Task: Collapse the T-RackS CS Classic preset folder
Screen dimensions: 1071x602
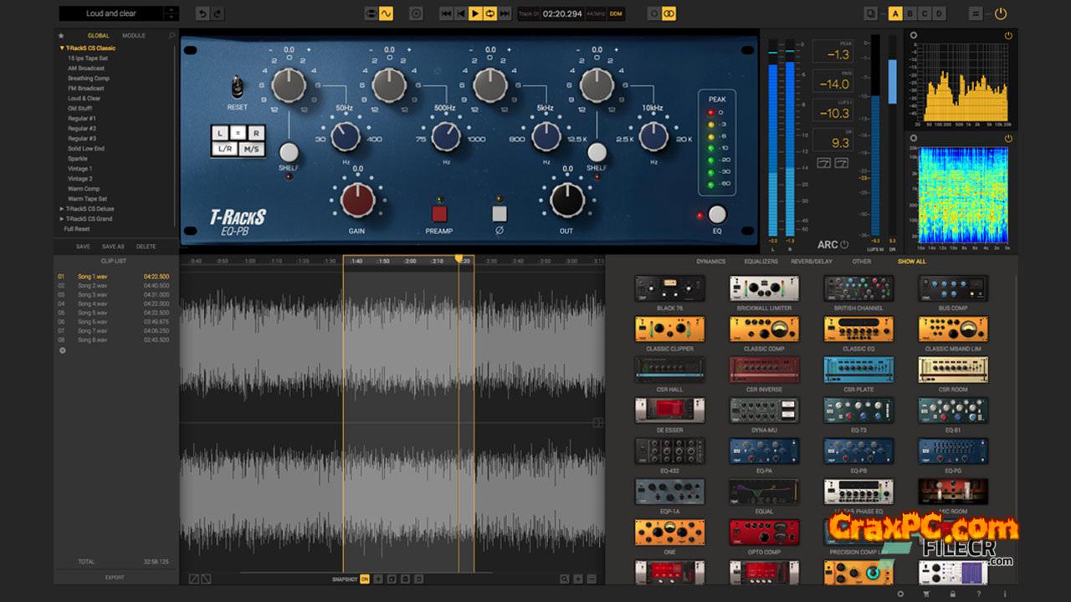Action: click(x=62, y=48)
